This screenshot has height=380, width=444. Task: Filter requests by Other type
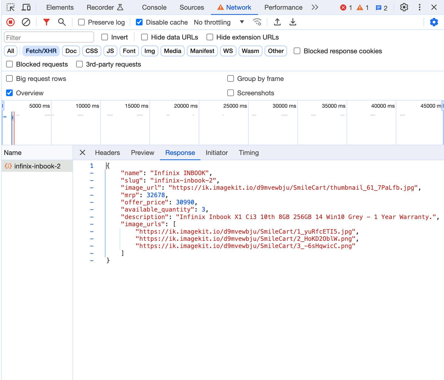(x=276, y=51)
